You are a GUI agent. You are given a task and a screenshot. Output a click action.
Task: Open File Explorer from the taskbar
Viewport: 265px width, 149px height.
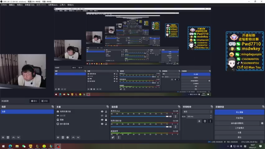(17, 146)
